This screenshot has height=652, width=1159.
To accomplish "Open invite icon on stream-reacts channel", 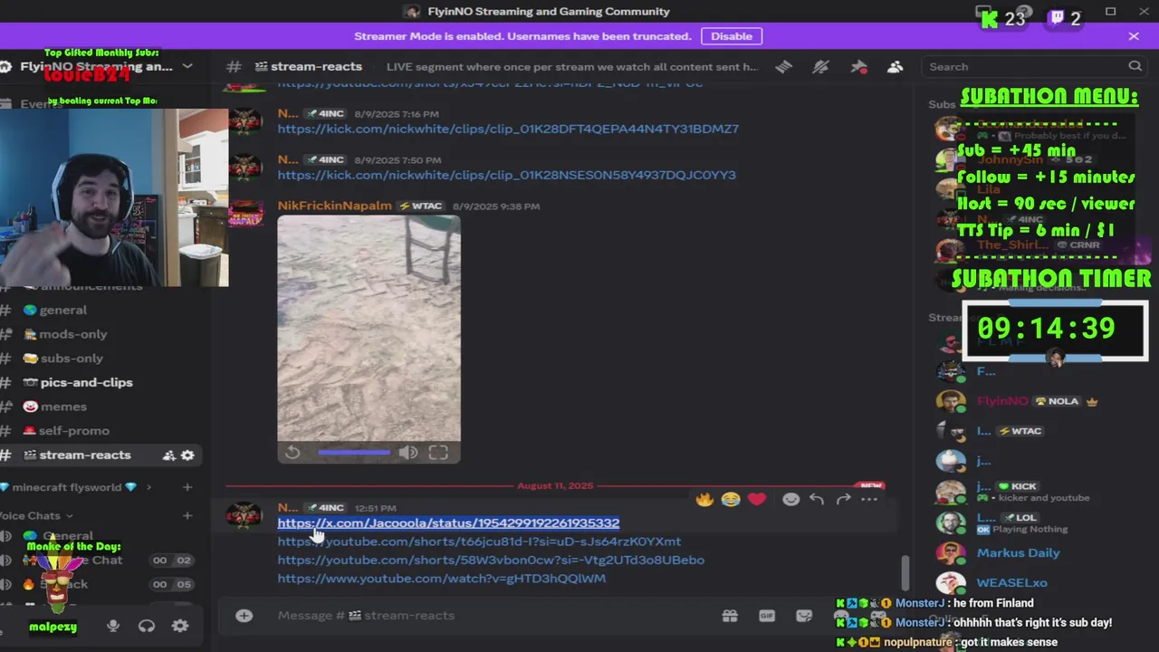I will click(x=168, y=455).
